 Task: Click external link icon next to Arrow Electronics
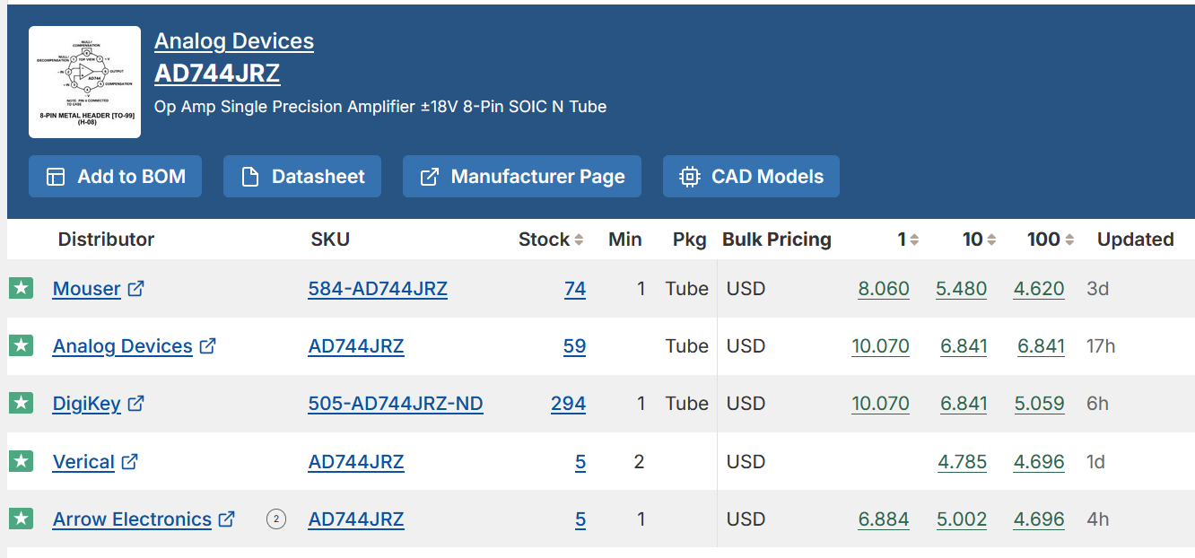[x=226, y=519]
